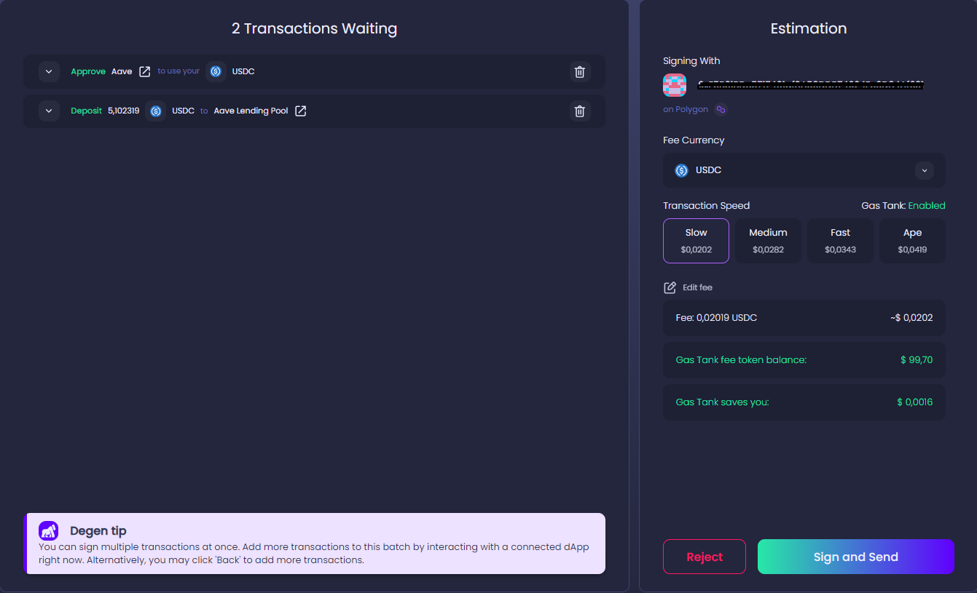Click the redacted signing address
Screen dimensions: 977x593
(x=811, y=85)
